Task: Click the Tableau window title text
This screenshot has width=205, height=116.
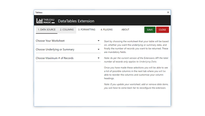Action: click(39, 12)
